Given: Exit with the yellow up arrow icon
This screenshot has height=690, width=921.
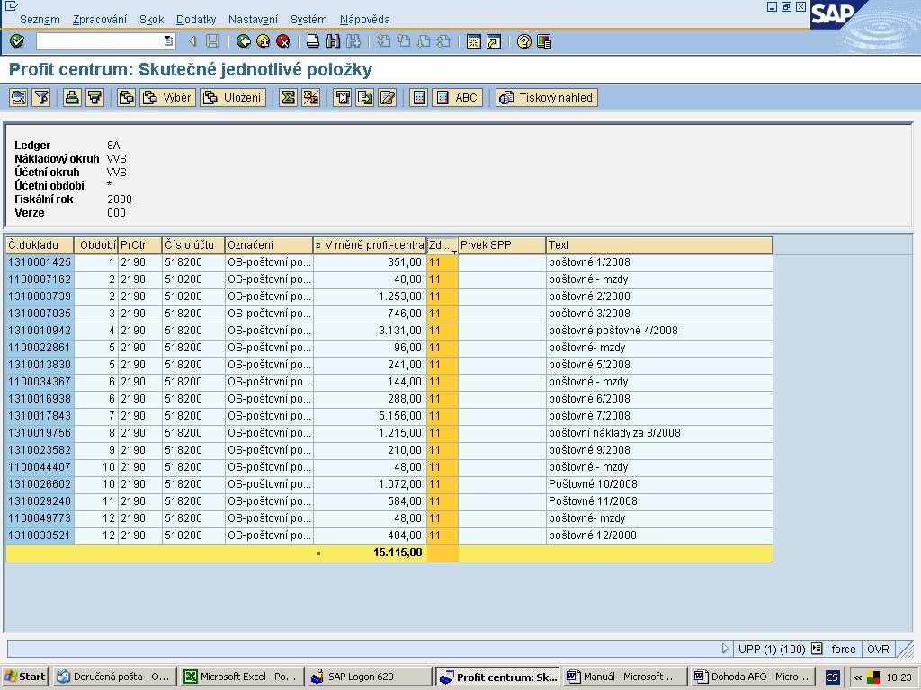Looking at the screenshot, I should (264, 41).
